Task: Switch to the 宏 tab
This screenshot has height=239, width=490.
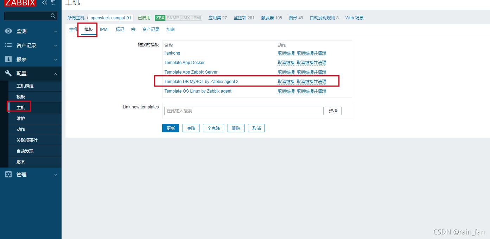Action: coord(133,30)
